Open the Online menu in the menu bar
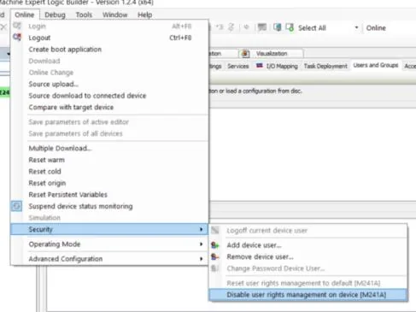 tap(25, 15)
